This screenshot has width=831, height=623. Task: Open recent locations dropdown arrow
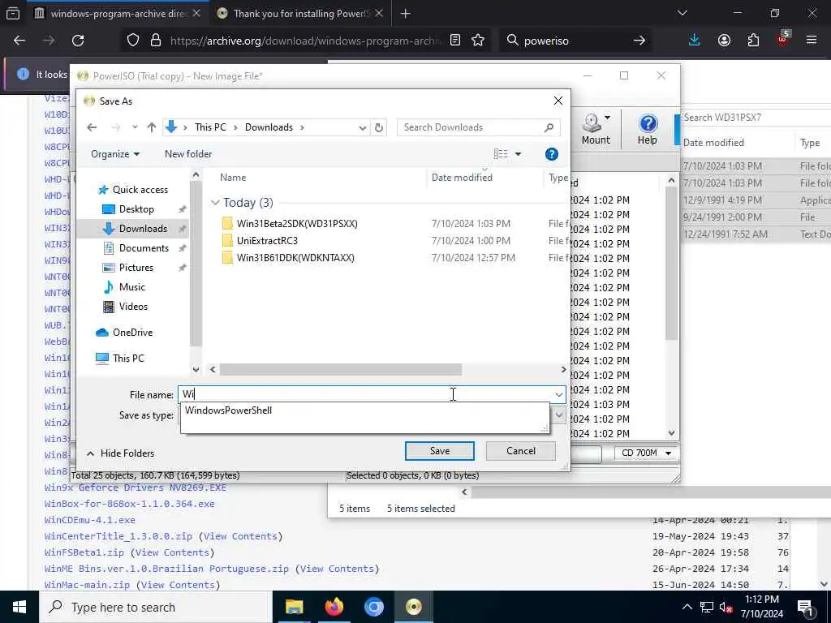pos(135,127)
